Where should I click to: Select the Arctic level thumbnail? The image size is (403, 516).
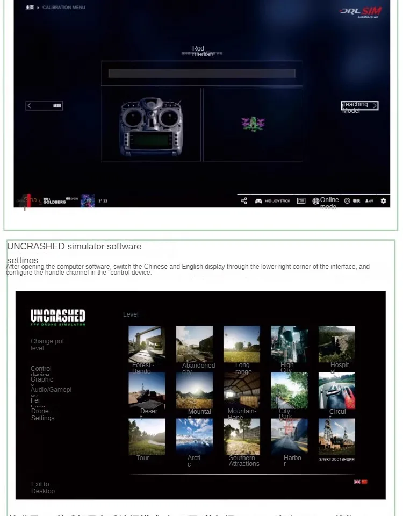coord(195,436)
